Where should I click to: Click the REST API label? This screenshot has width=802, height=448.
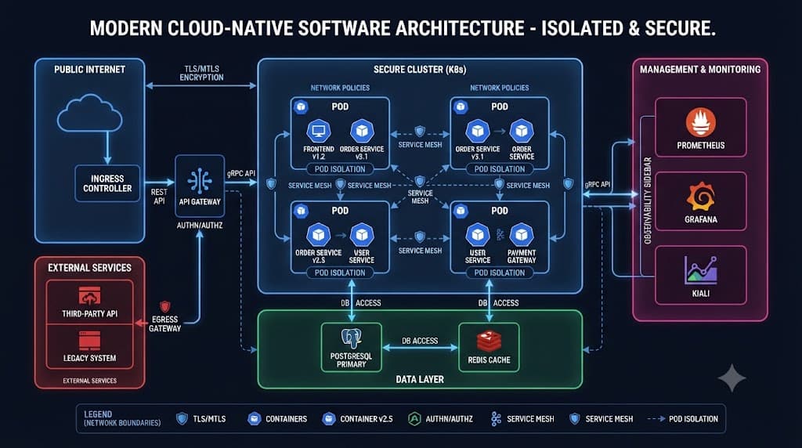(159, 197)
